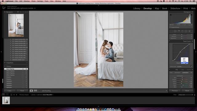The image size is (197, 111).
Task: Toggle the HSL panel on/off switch
Action: (x=170, y=69)
